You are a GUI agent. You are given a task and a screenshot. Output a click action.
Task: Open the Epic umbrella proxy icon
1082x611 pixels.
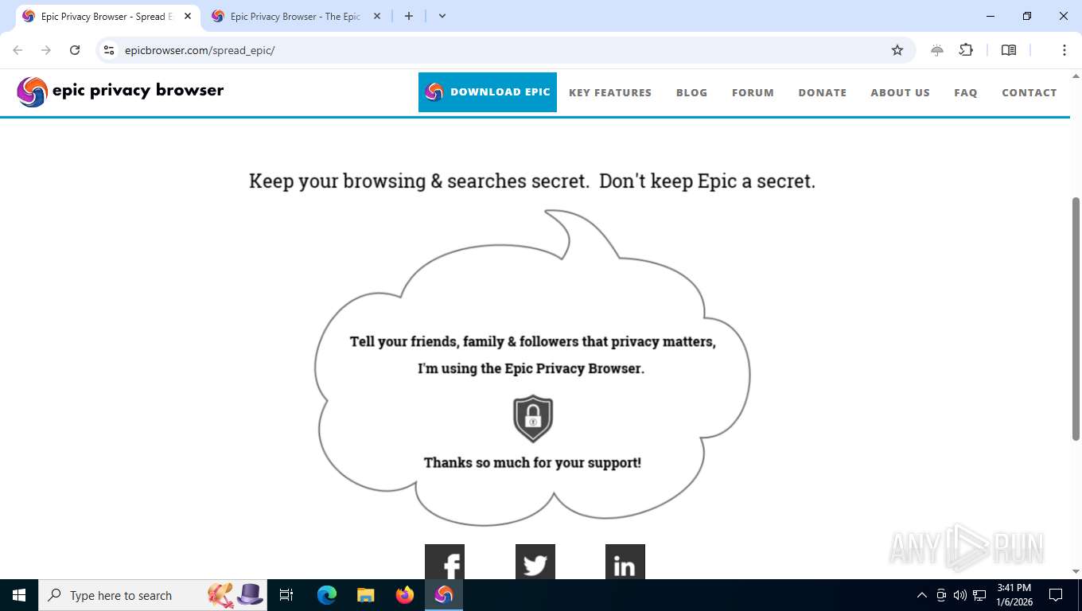937,50
